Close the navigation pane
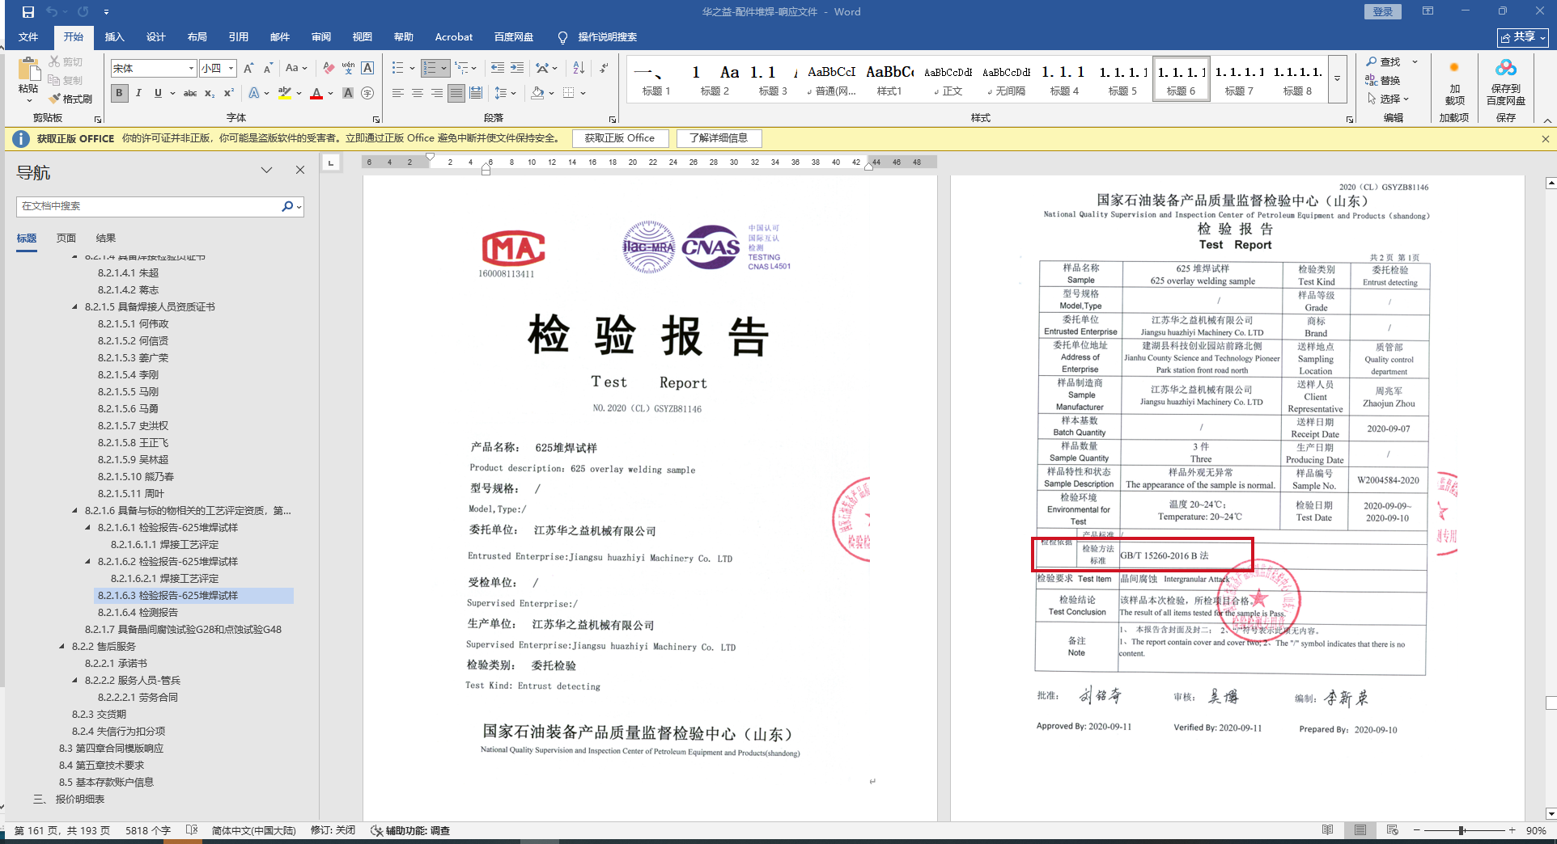The image size is (1557, 844). point(300,170)
